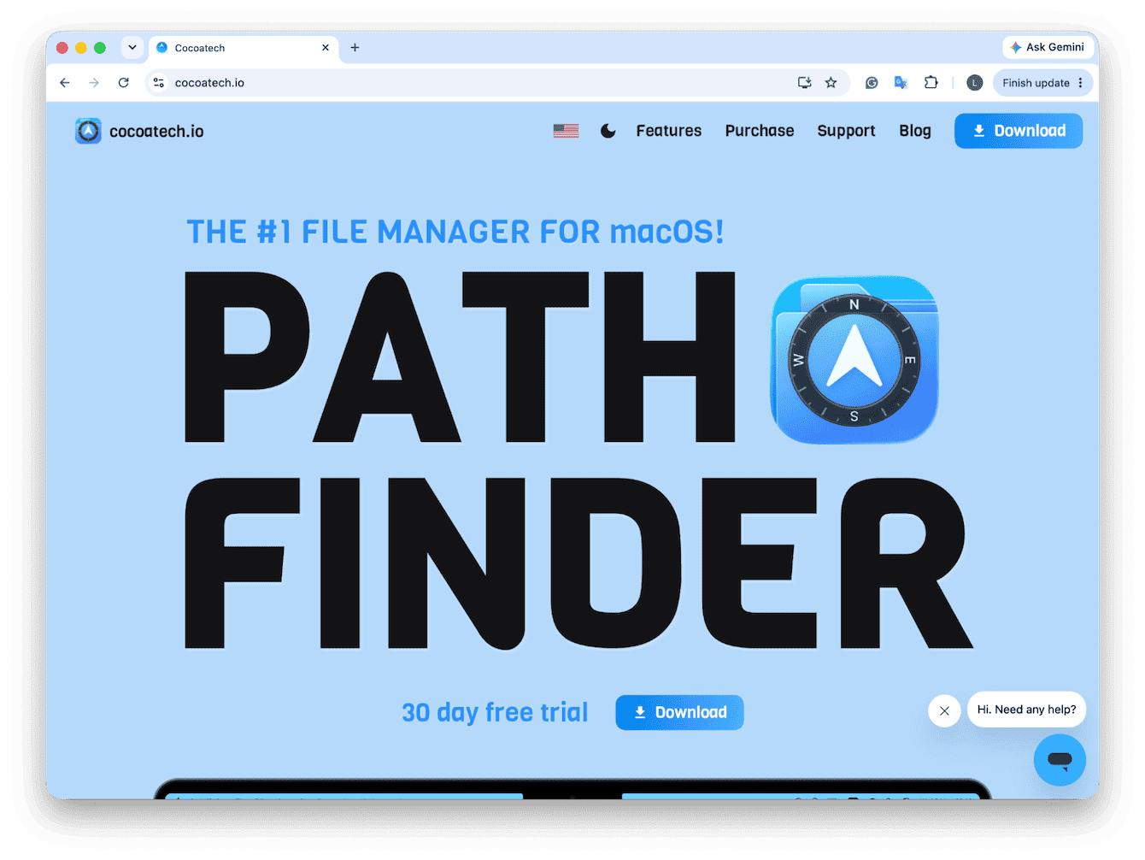Toggle dark mode with the moon icon
This screenshot has height=860, width=1145.
(608, 131)
